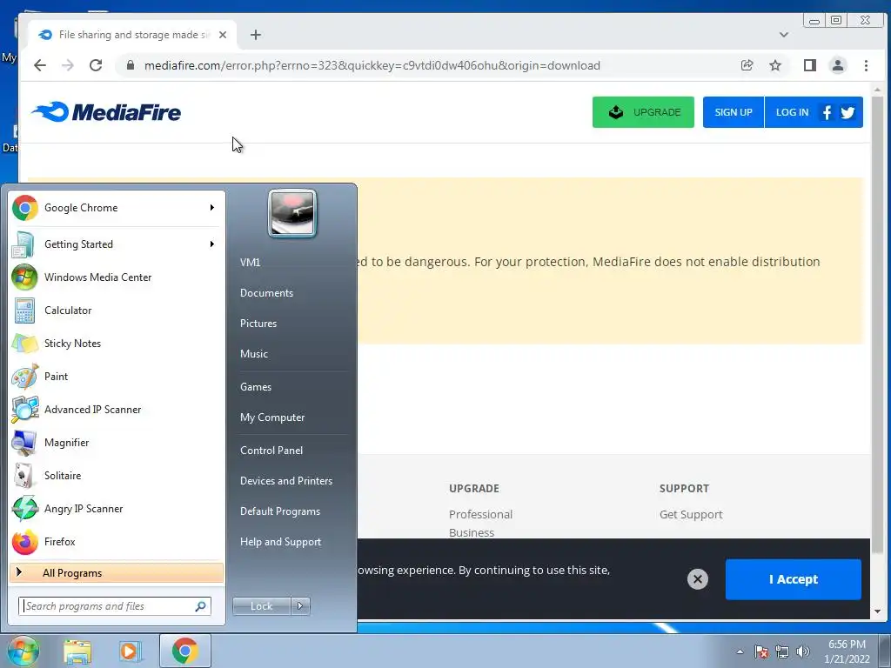Viewport: 891px width, 668px height.
Task: Click the MediaFire logo
Action: 106,112
